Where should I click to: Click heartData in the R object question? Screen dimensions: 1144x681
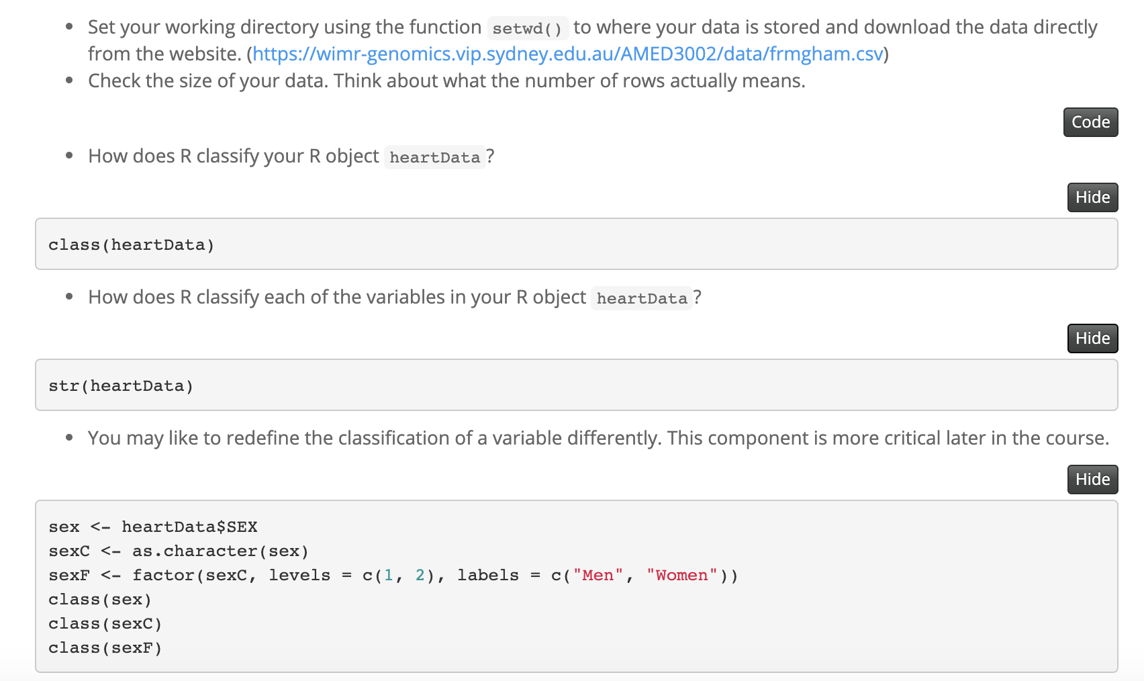pyautogui.click(x=434, y=157)
